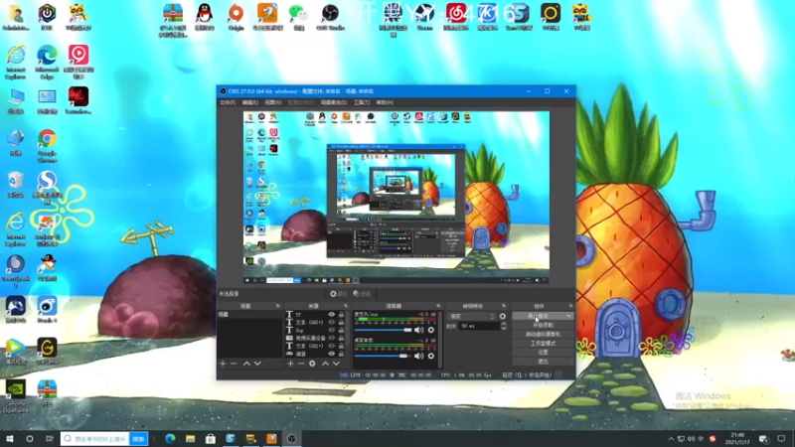Click the 开始录制 start recording button
Image resolution: width=795 pixels, height=447 pixels.
click(543, 326)
